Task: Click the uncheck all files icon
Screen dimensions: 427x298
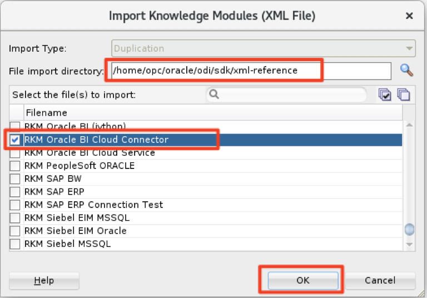Action: pos(404,95)
